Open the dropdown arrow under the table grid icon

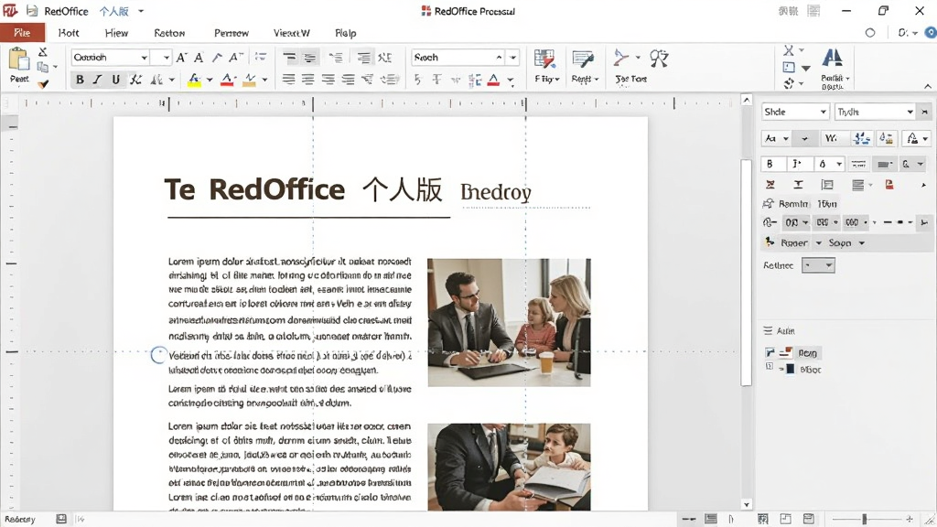point(557,79)
